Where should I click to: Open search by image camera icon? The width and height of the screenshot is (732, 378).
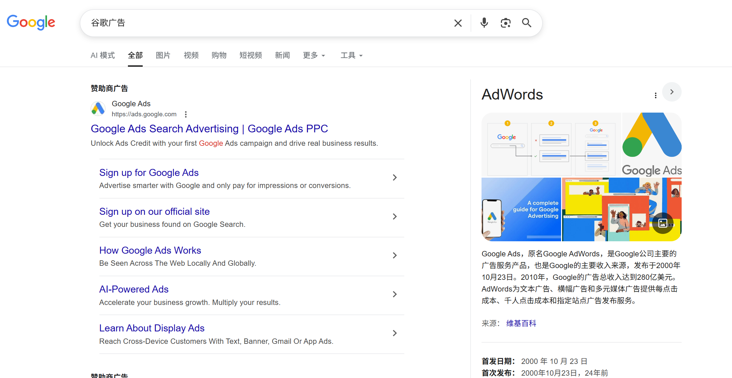click(x=505, y=23)
